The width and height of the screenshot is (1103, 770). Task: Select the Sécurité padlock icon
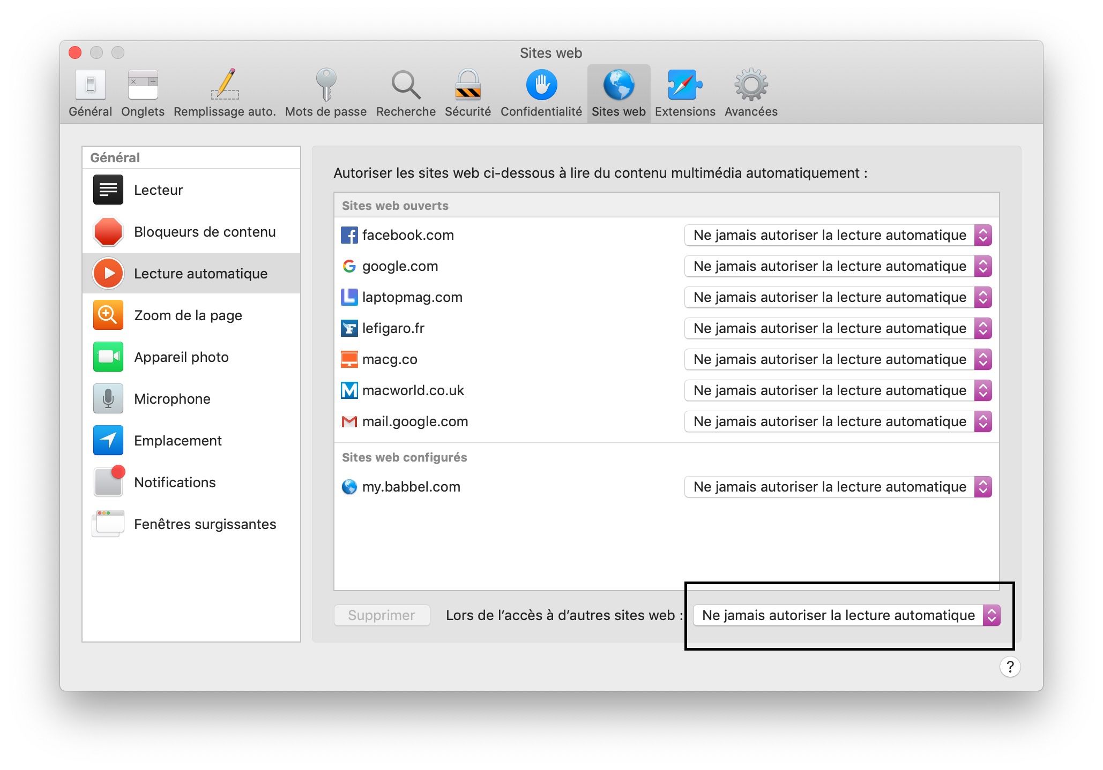(467, 86)
